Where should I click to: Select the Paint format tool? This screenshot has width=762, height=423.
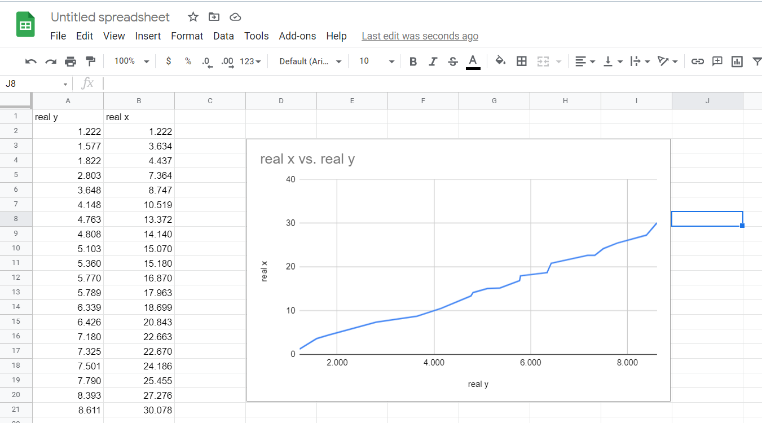tap(90, 61)
